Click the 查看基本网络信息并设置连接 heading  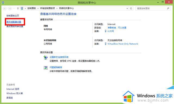(58, 14)
